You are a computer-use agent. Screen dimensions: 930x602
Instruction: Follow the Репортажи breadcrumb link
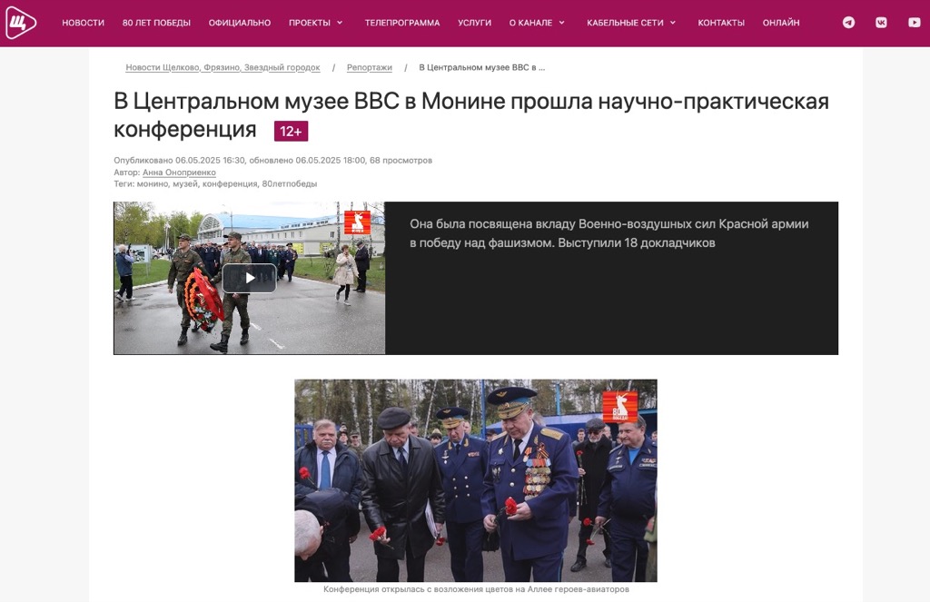pos(370,67)
